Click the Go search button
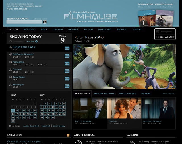 tap(45, 22)
